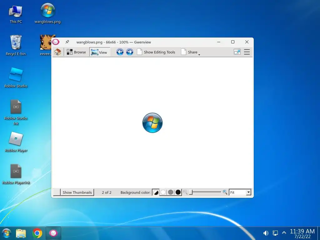Viewport: 320px width, 240px height.
Task: Click the displayed Windows orb image
Action: coord(152,122)
